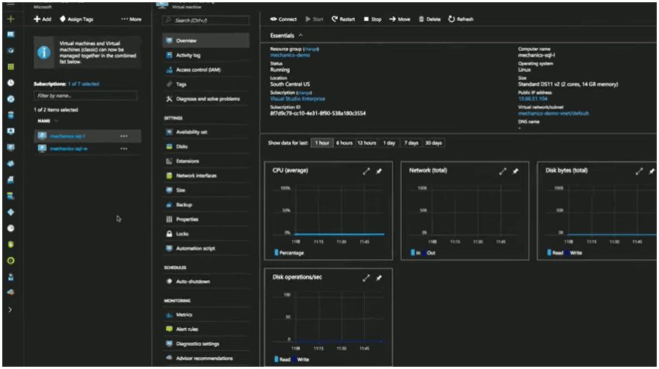Open the Overview menu item
The image size is (659, 369).
(206, 40)
